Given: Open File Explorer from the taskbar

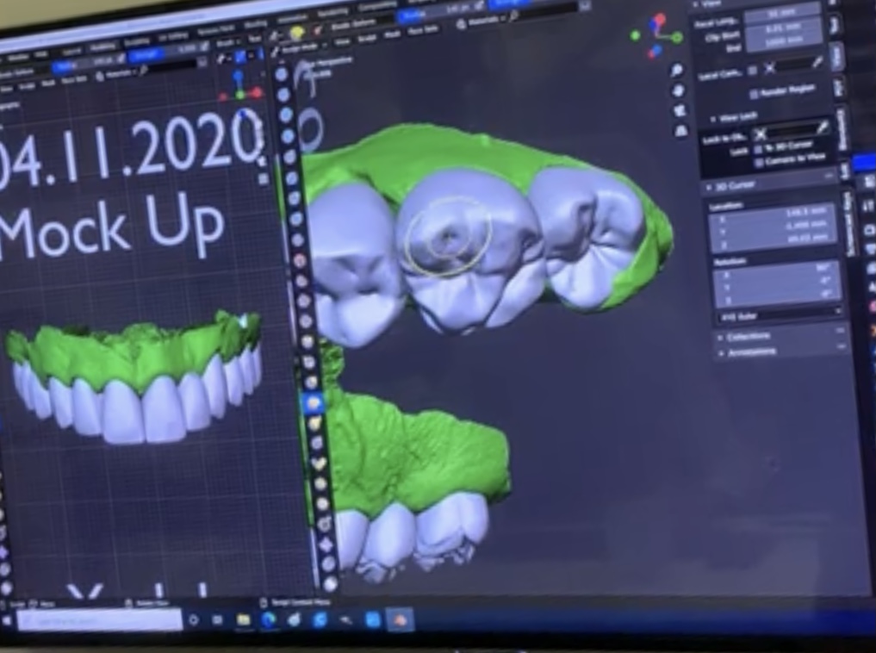Looking at the screenshot, I should 244,619.
